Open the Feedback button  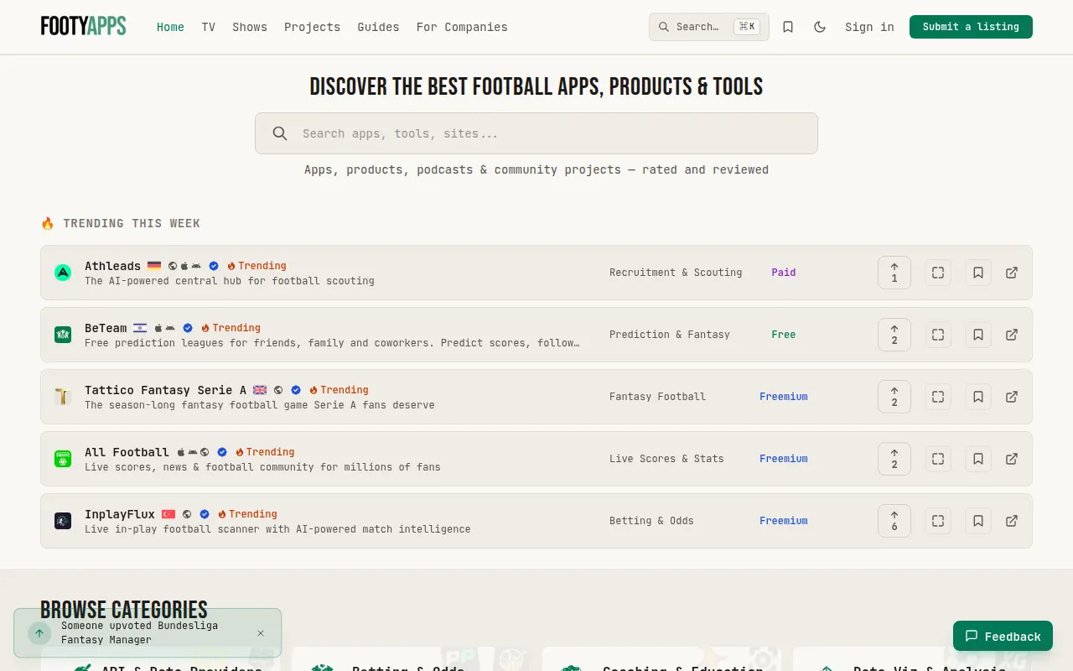(1003, 637)
